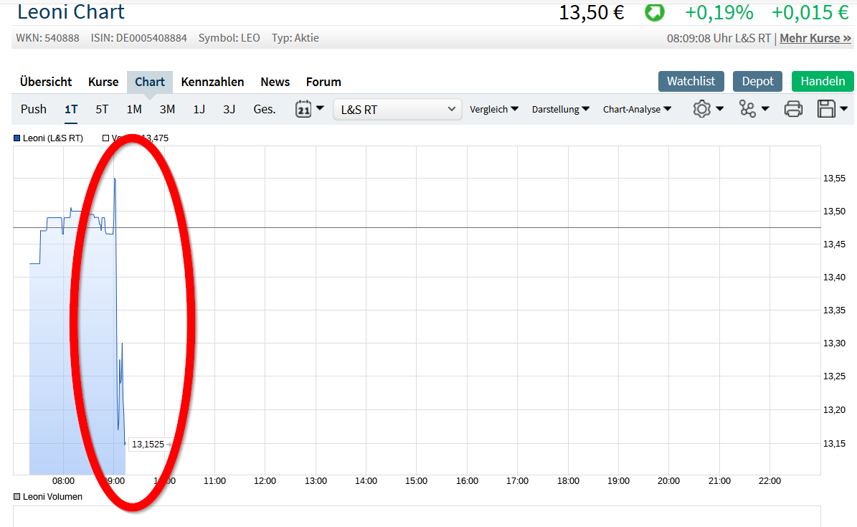857x527 pixels.
Task: Open the News tab
Action: pos(275,82)
